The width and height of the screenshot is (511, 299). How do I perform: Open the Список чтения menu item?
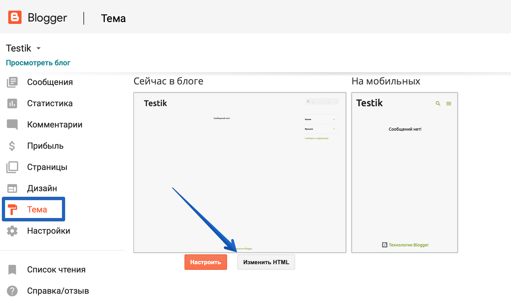click(x=56, y=270)
